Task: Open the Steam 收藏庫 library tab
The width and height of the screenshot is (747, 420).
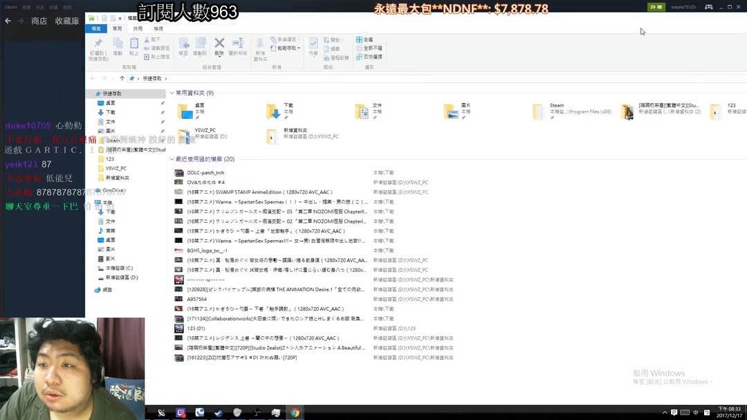Action: pyautogui.click(x=67, y=21)
